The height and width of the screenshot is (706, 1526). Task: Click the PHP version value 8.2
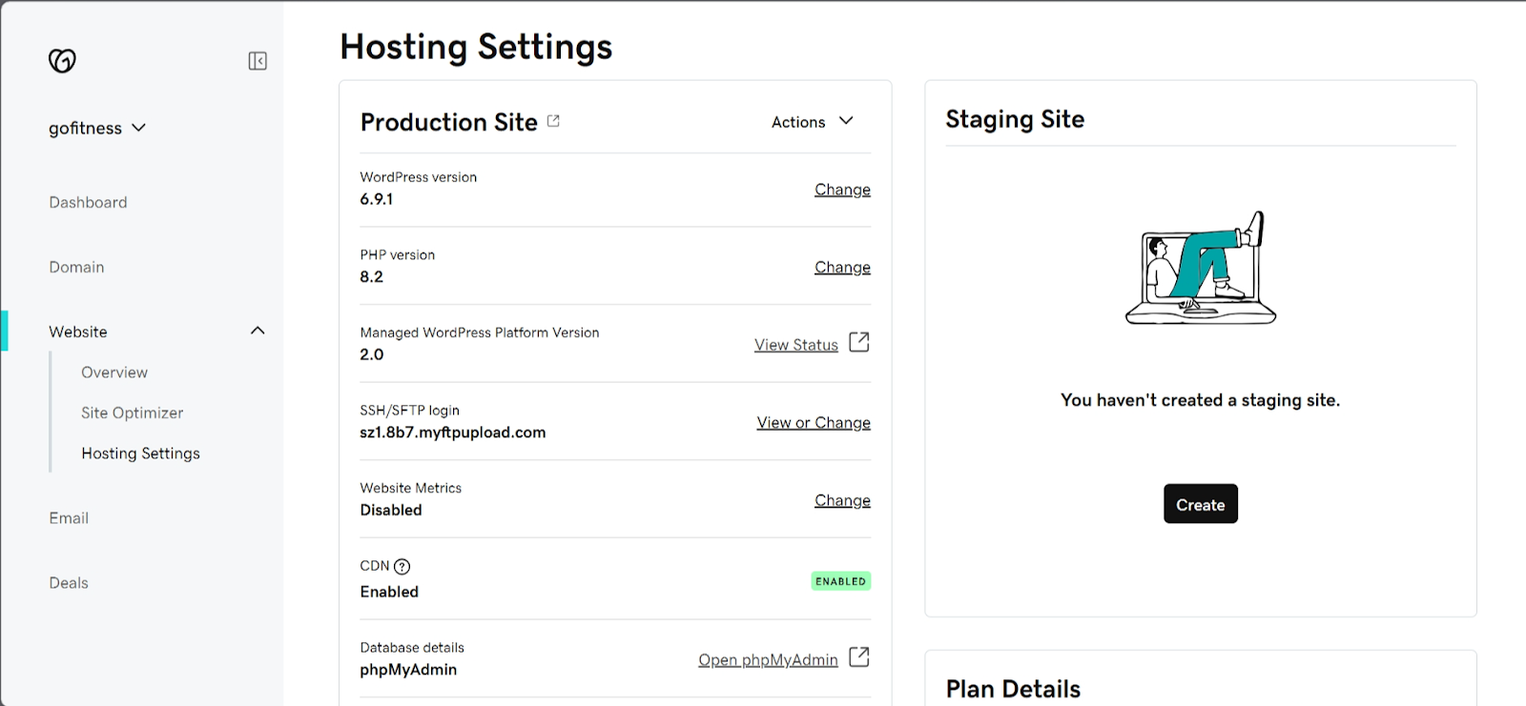372,277
